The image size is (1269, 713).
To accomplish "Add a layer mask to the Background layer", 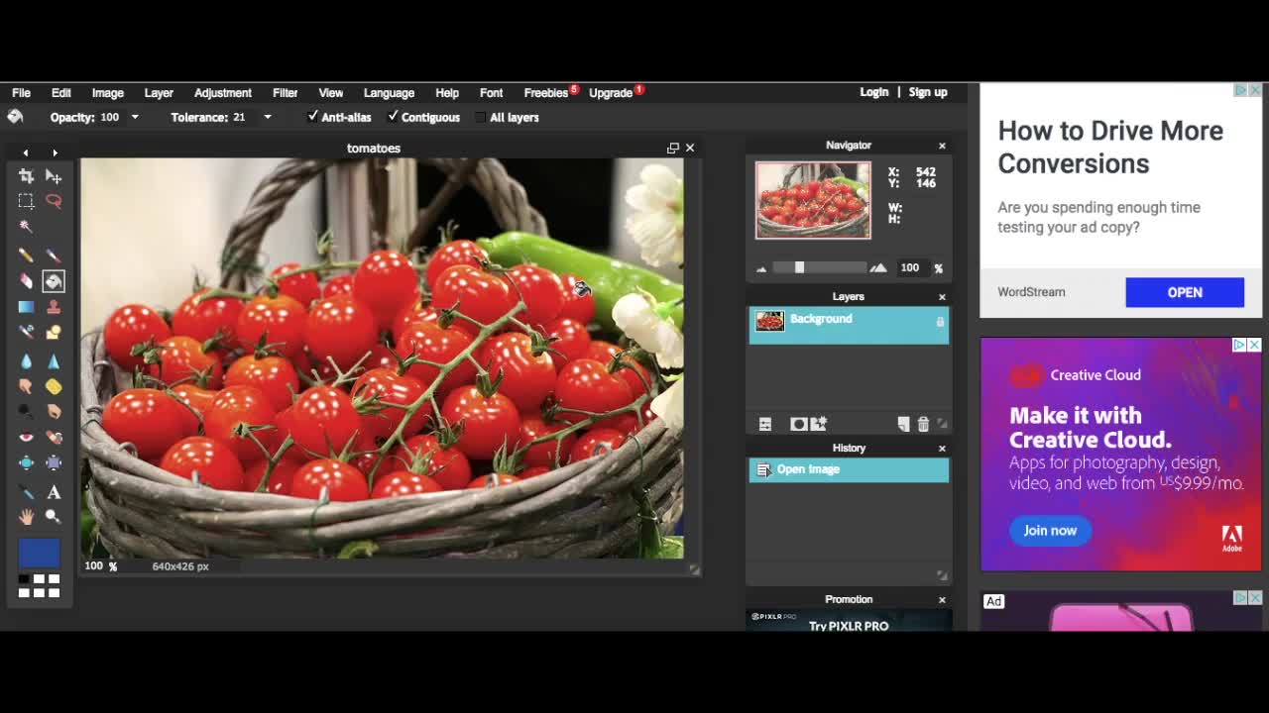I will (799, 424).
